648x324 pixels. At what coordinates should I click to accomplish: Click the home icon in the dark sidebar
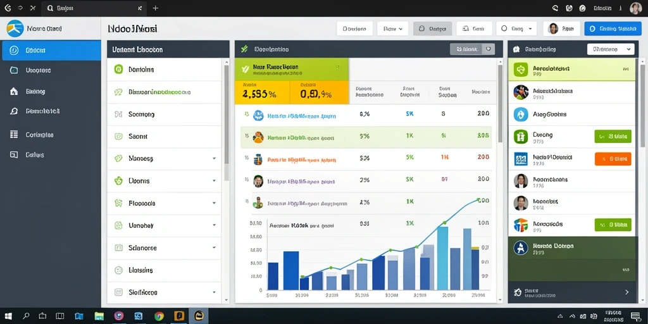14,91
